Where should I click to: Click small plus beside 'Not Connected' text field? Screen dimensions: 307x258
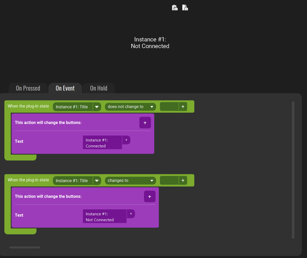click(131, 214)
